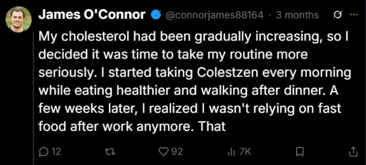Bookmark this tweet
This screenshot has height=165, width=366.
(299, 152)
